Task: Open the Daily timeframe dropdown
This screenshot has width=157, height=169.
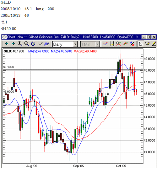Action: click(x=75, y=44)
